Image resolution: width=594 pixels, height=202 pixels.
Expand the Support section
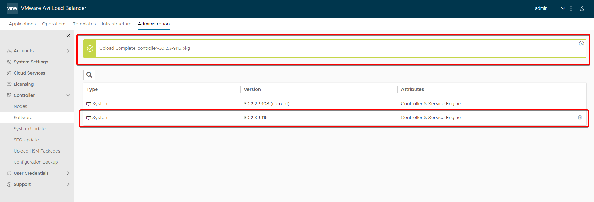point(68,184)
